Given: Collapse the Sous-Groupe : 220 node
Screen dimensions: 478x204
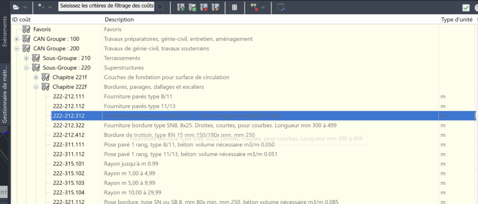Looking at the screenshot, I should pyautogui.click(x=27, y=68).
